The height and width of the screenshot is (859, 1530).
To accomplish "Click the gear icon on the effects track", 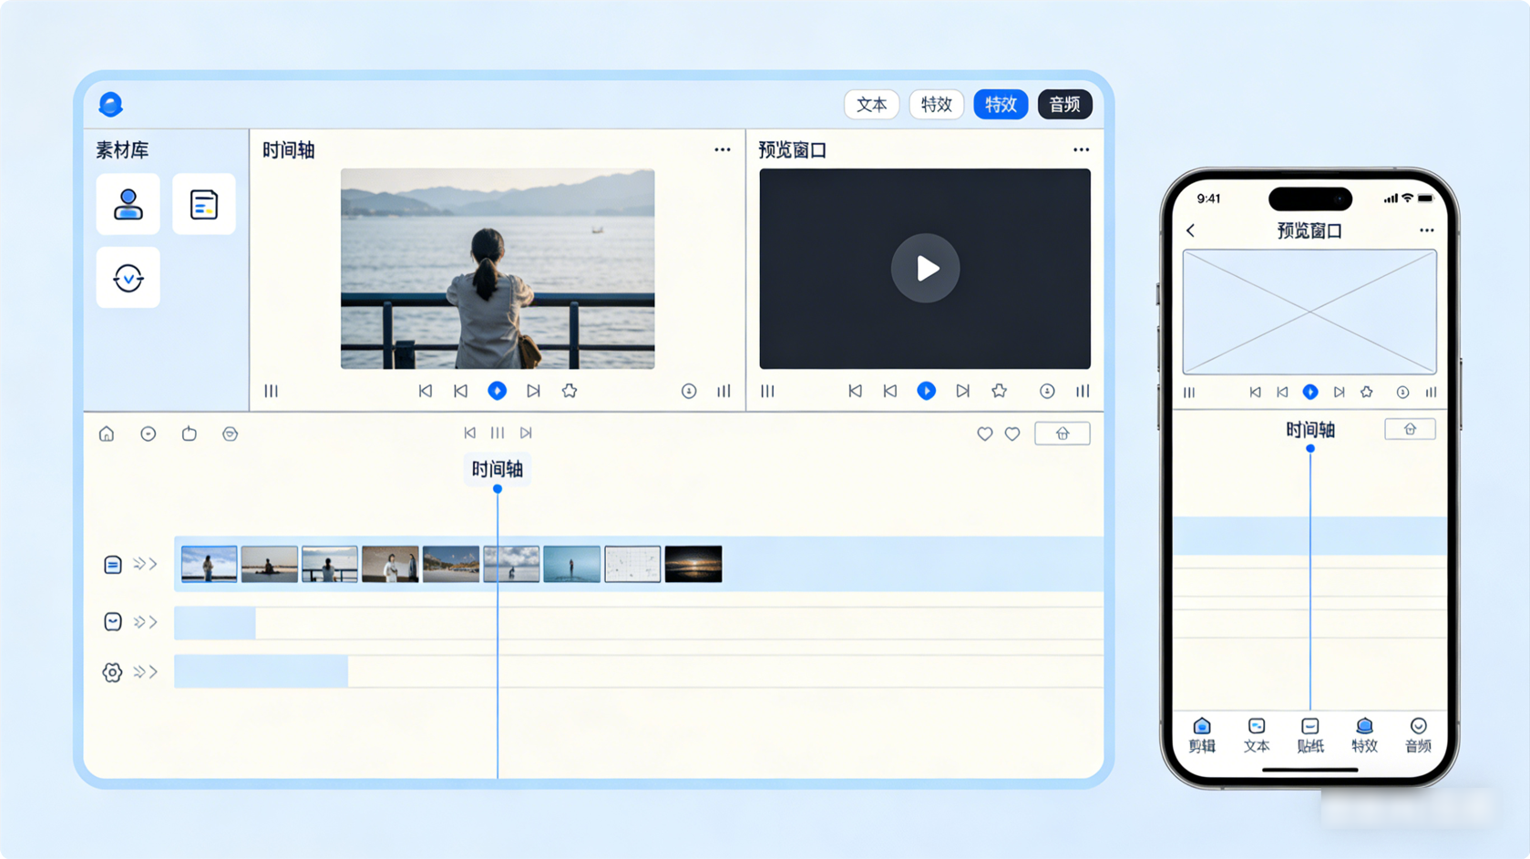I will click(111, 672).
